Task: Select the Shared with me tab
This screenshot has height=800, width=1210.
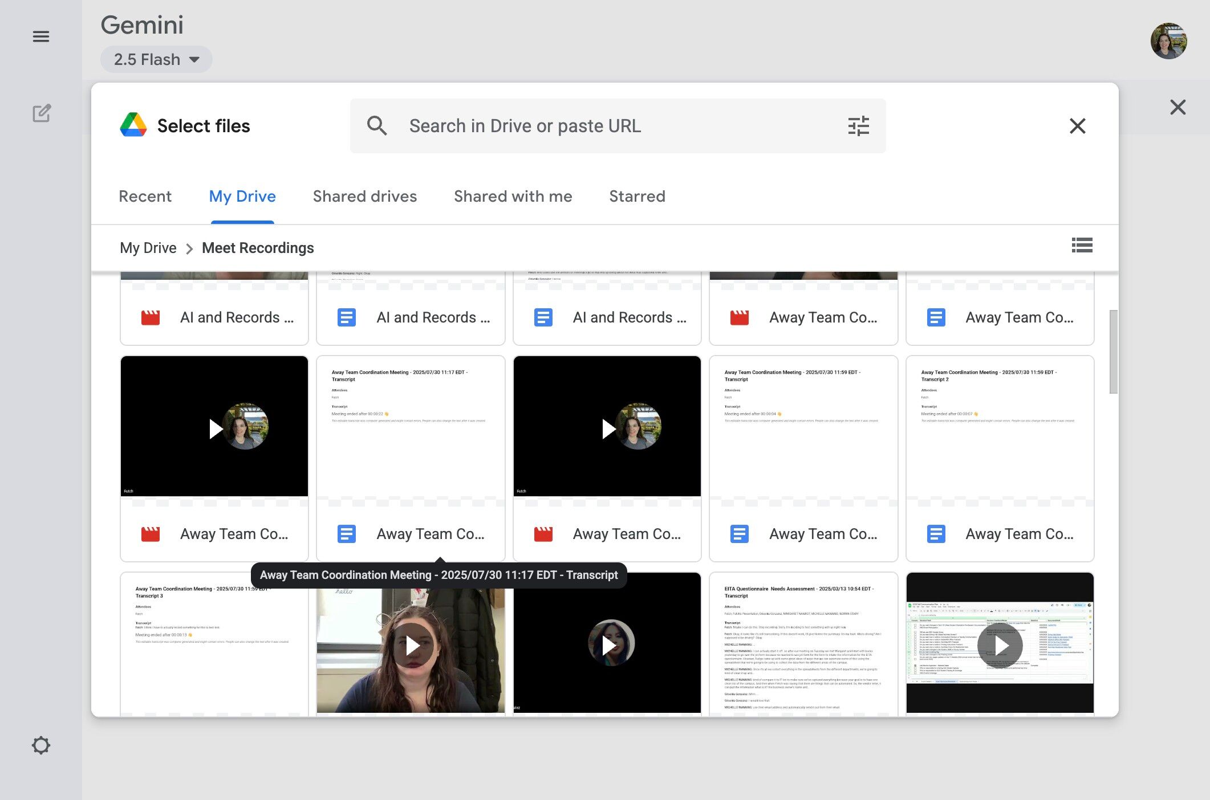Action: coord(513,197)
